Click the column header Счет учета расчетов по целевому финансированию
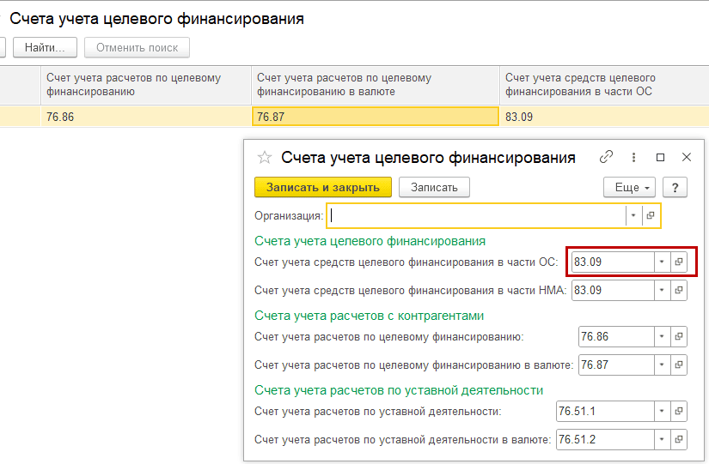Image resolution: width=709 pixels, height=464 pixels. point(146,85)
